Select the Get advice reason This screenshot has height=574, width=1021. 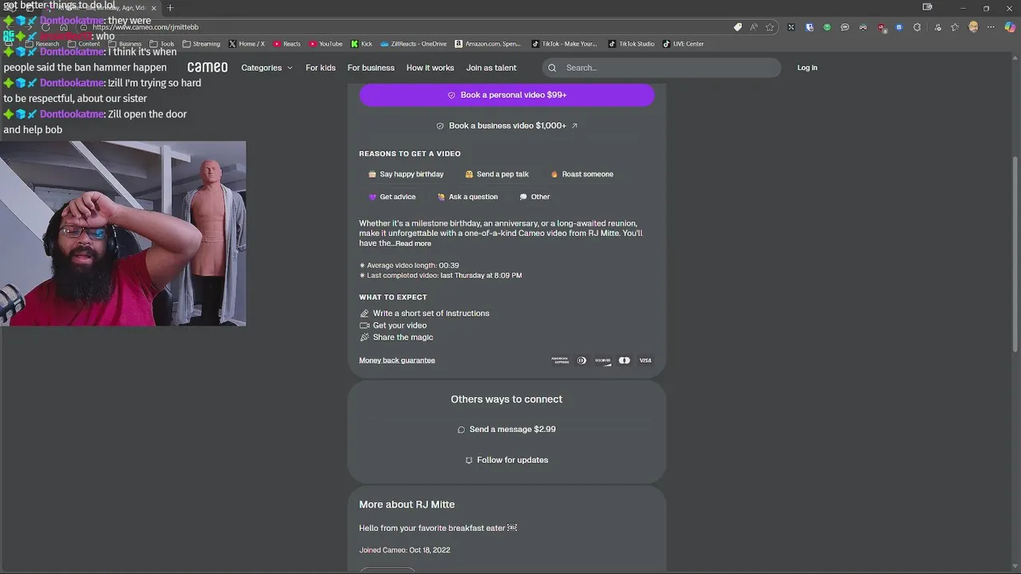392,197
